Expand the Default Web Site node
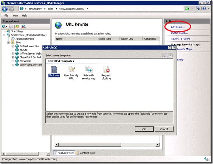The image size is (213, 164). point(13,46)
